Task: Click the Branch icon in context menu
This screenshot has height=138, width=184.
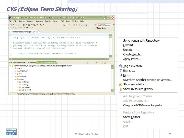Action: point(121,71)
